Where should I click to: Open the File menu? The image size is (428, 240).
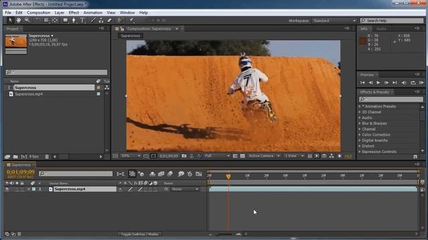[8, 13]
